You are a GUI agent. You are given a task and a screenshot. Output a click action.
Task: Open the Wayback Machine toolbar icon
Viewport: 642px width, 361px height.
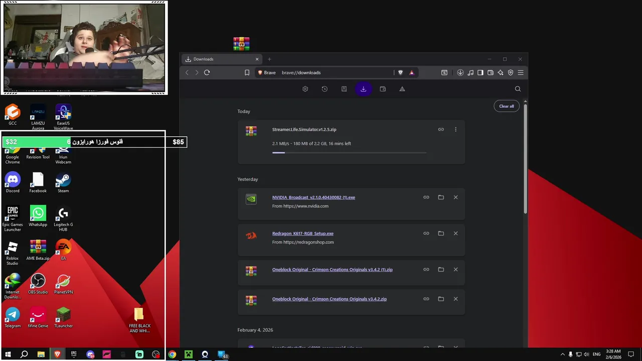[444, 73]
